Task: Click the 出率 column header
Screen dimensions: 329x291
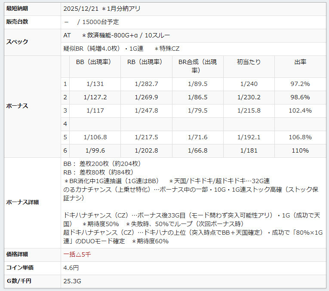Action: coord(300,62)
